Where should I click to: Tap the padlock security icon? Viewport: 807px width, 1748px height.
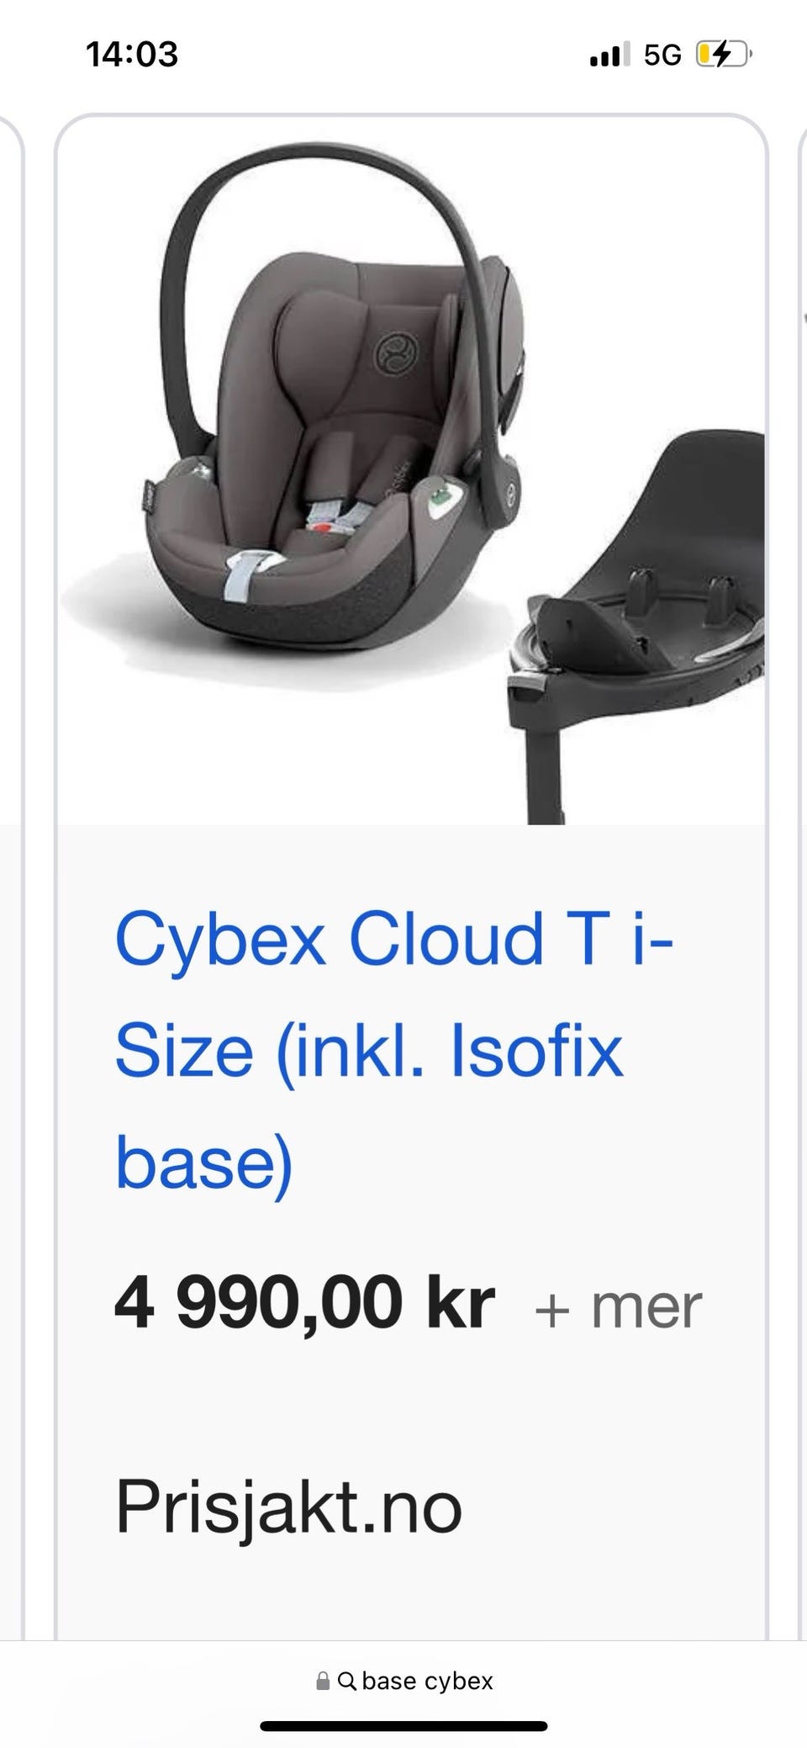point(323,1681)
